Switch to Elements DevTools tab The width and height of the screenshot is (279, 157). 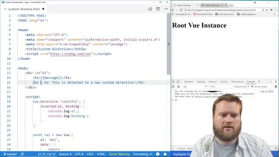(189, 82)
